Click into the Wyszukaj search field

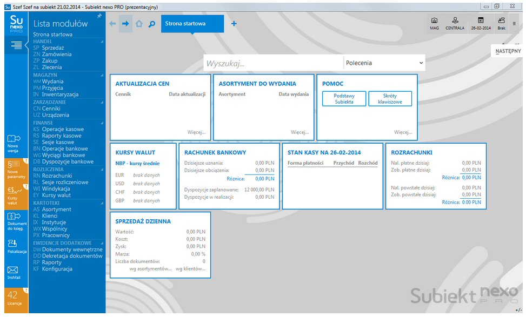(x=273, y=63)
